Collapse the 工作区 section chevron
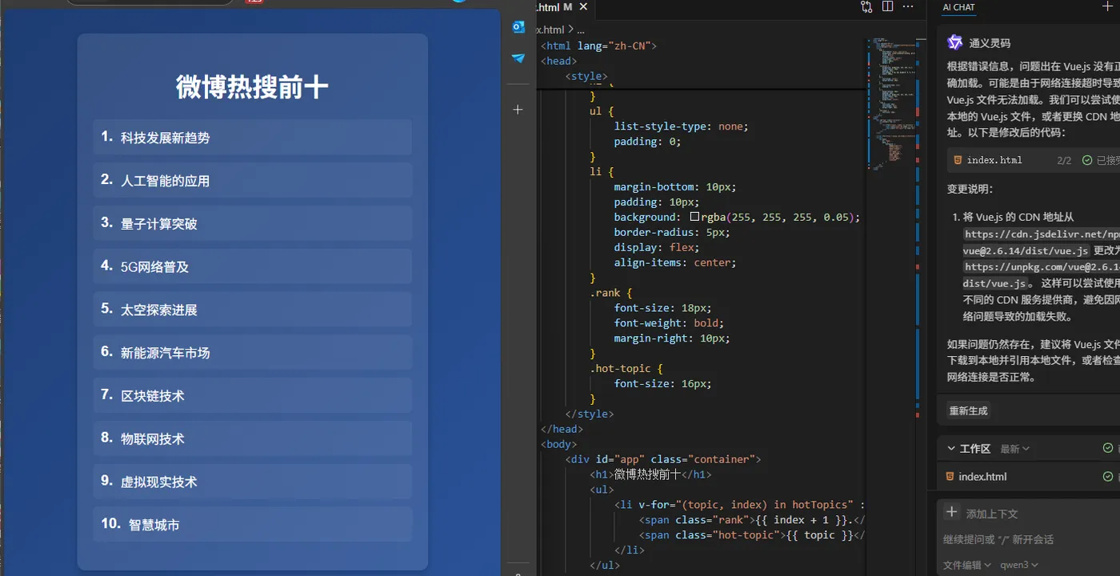The width and height of the screenshot is (1120, 576). pyautogui.click(x=951, y=449)
